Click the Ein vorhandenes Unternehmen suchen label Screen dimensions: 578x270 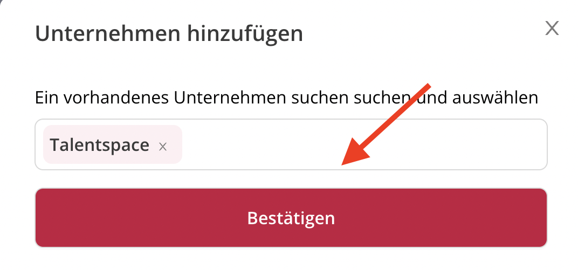[286, 98]
